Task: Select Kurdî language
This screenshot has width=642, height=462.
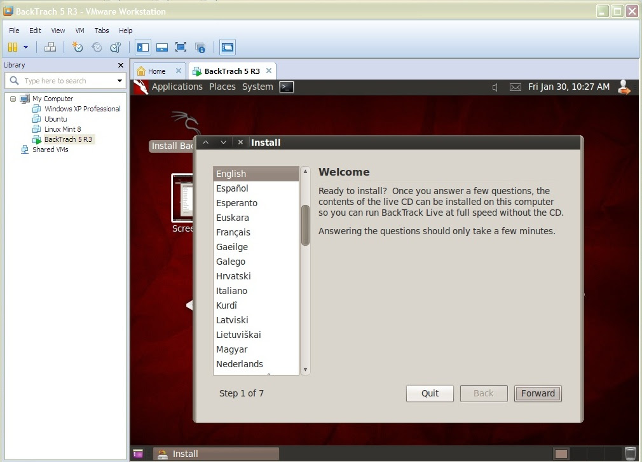Action: coord(256,305)
